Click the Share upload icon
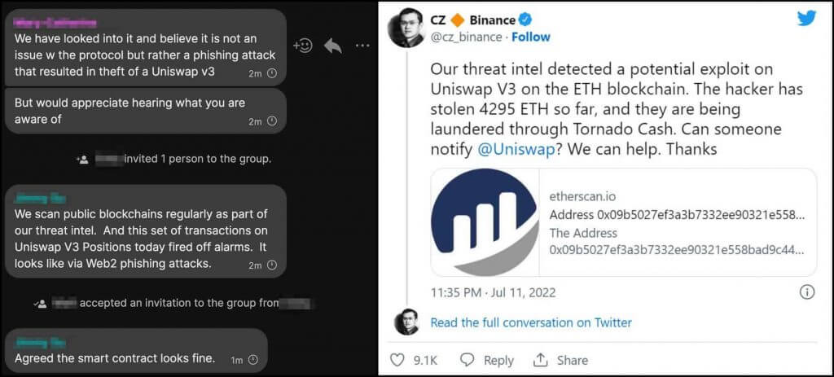The height and width of the screenshot is (377, 834). 541,359
